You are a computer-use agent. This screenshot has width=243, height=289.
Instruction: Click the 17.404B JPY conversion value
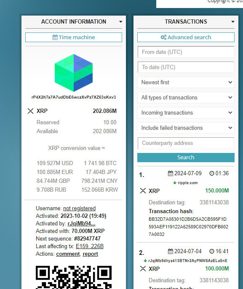[x=101, y=172]
